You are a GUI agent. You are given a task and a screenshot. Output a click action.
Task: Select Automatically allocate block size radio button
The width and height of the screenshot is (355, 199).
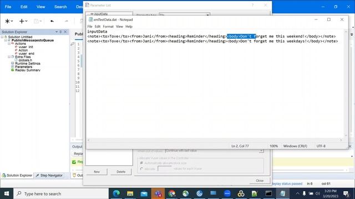point(141,163)
